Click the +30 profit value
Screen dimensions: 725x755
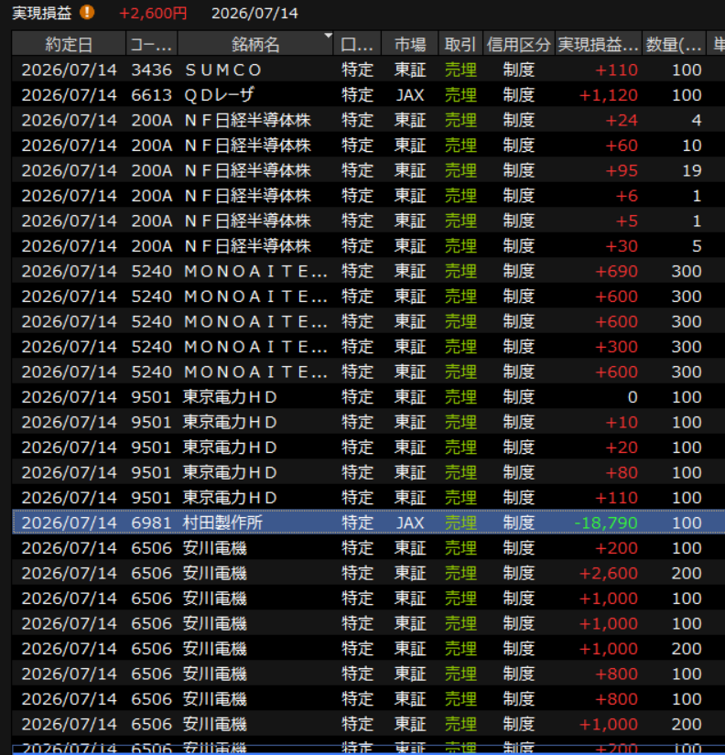tap(622, 246)
